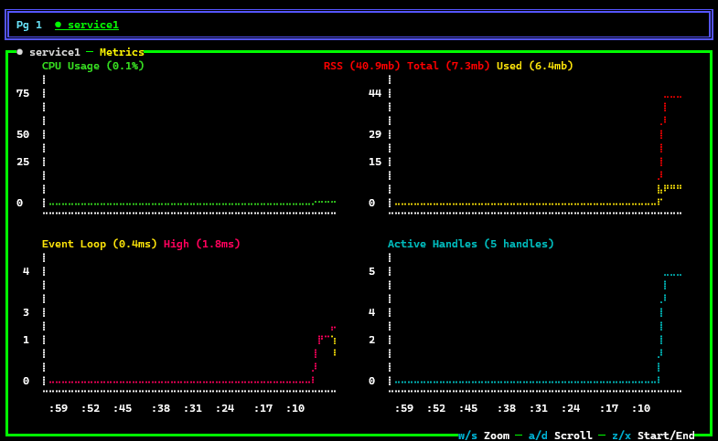Image resolution: width=718 pixels, height=441 pixels.
Task: Click the 15 tick on memory axis
Action: pyautogui.click(x=375, y=162)
